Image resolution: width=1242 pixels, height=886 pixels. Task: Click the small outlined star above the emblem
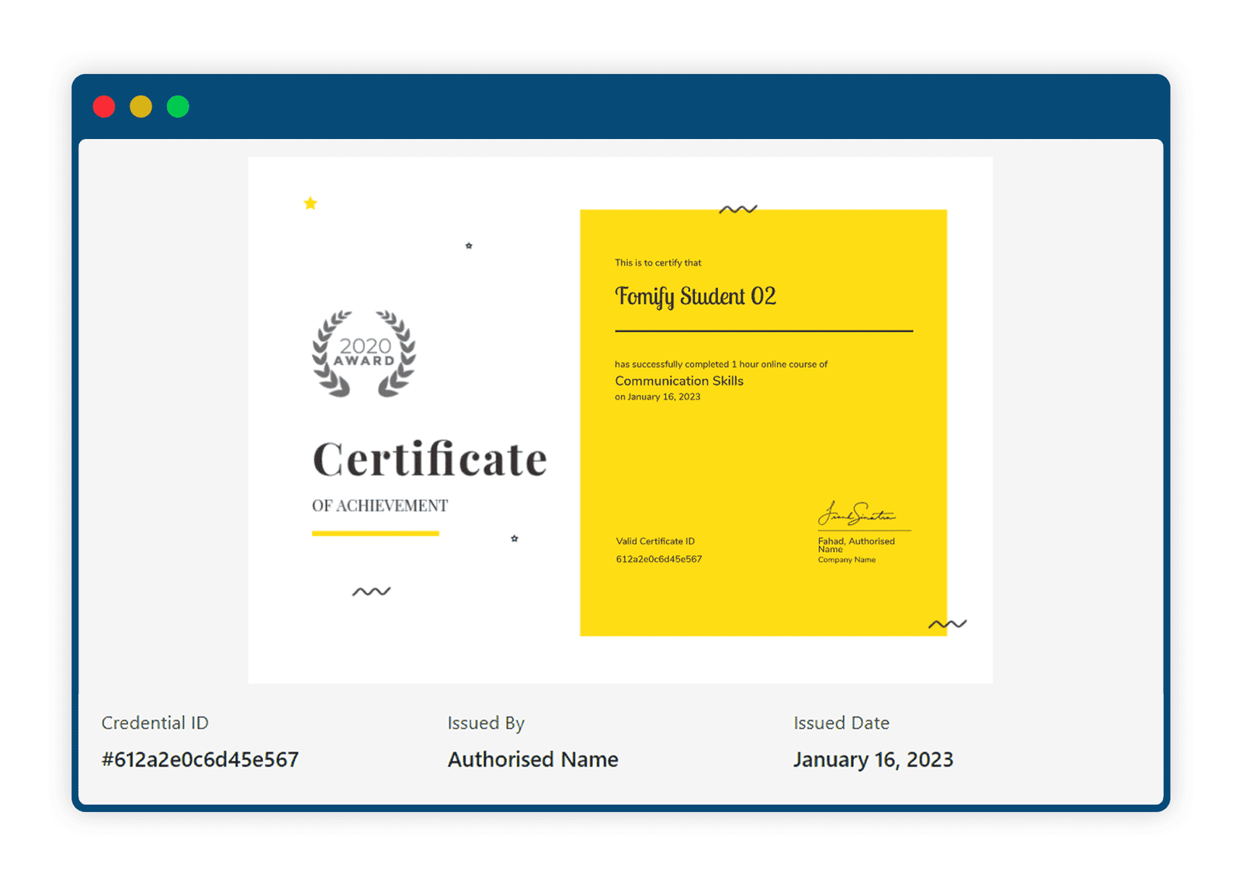click(469, 246)
